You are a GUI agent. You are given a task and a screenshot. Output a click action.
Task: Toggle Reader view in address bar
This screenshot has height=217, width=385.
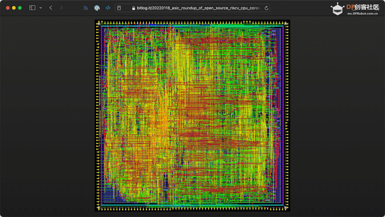click(x=119, y=8)
